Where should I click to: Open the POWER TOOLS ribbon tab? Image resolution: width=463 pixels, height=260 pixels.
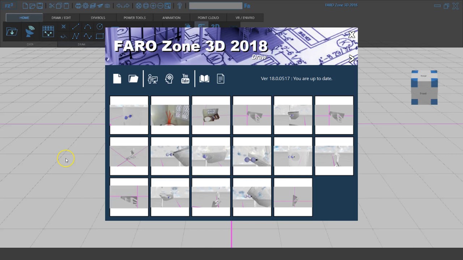pos(135,18)
